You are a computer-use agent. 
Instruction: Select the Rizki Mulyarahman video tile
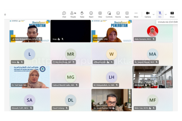(x=30, y=31)
